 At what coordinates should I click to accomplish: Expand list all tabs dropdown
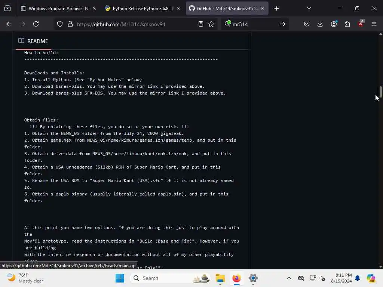coord(309,8)
